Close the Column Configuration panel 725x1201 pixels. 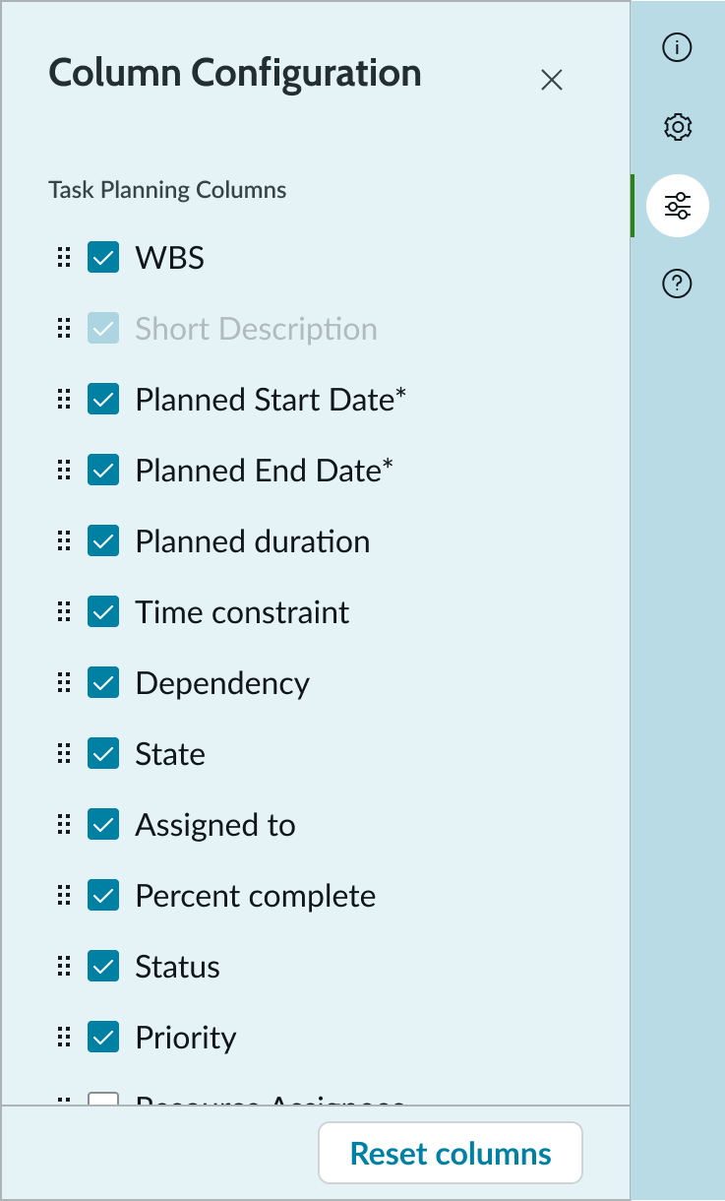[552, 80]
